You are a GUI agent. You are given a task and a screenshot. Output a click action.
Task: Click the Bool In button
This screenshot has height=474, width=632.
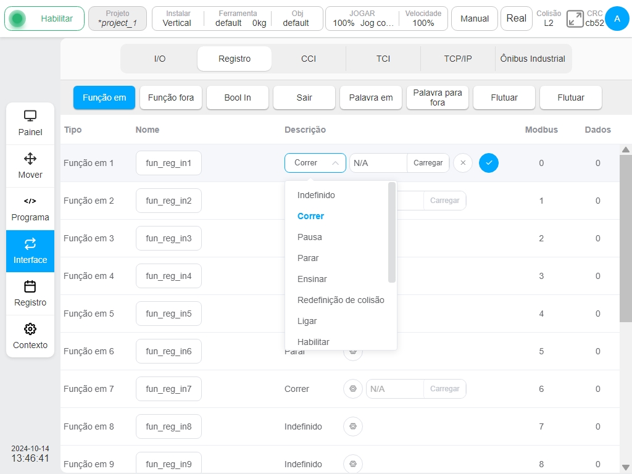[238, 98]
